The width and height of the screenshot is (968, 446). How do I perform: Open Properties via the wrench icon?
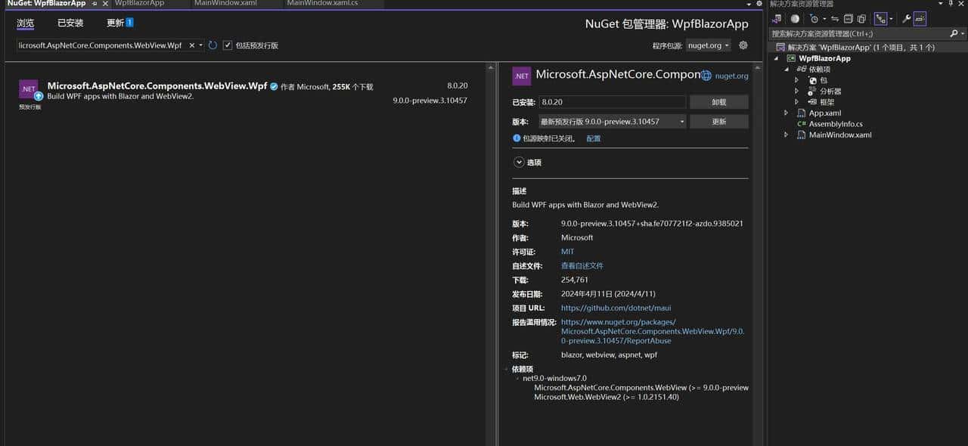904,18
